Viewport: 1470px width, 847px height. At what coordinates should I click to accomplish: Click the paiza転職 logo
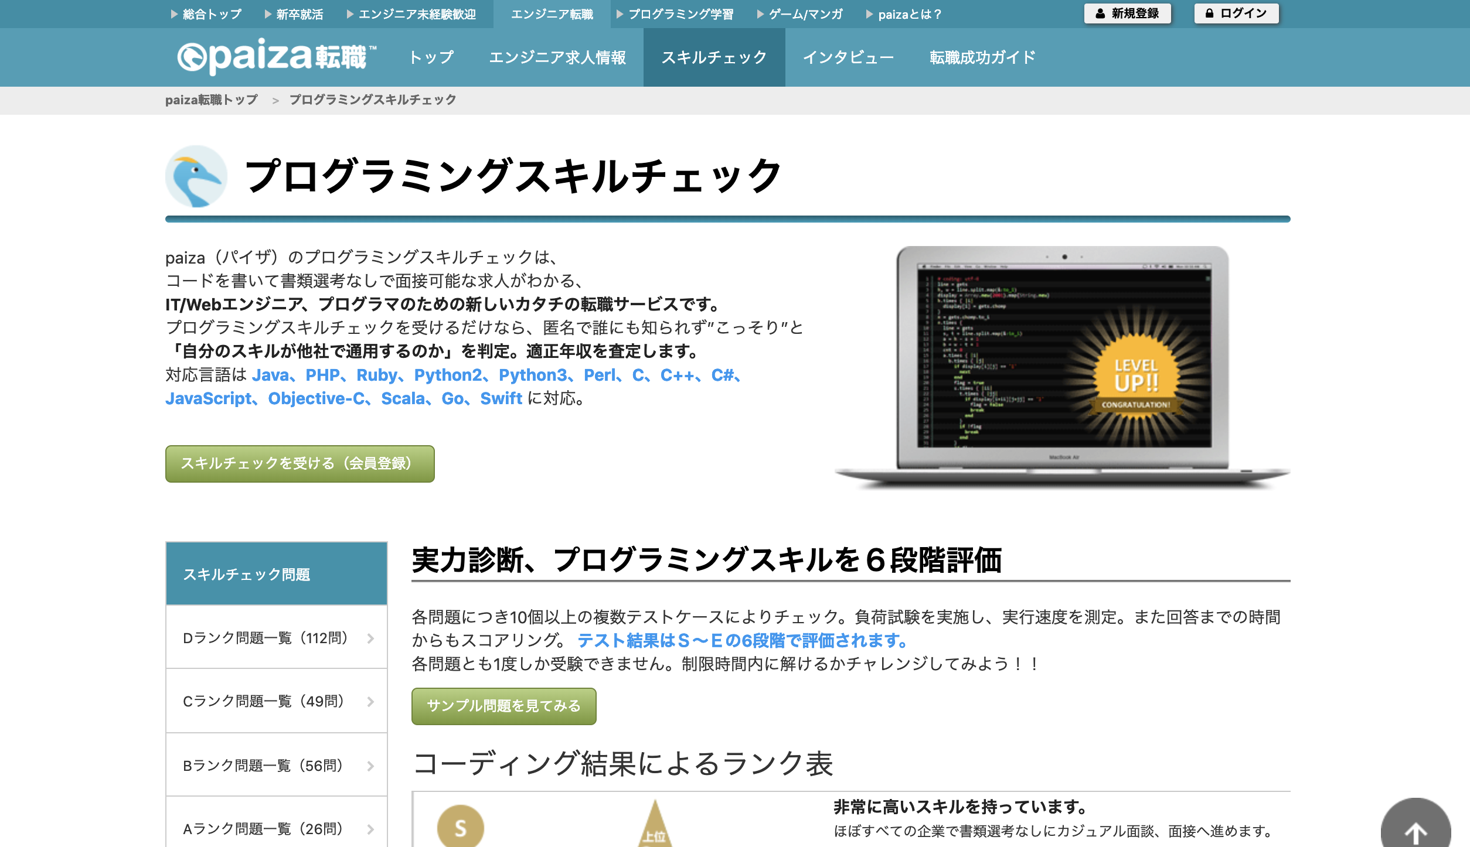[x=277, y=57]
